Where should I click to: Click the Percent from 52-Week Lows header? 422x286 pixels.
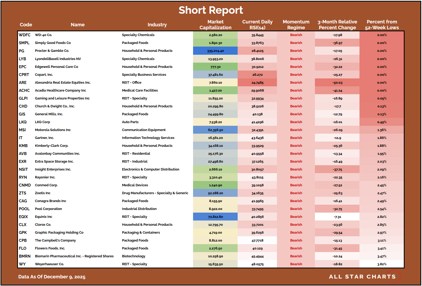pos(382,25)
